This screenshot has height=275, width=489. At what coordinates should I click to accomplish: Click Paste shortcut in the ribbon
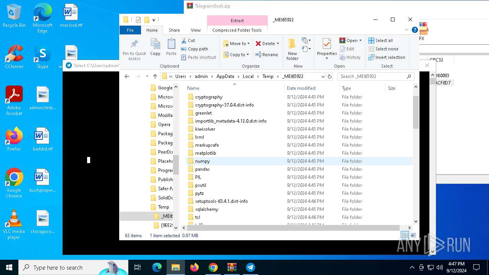point(198,57)
